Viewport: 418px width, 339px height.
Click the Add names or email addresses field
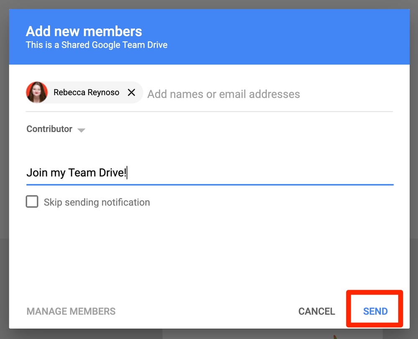pos(223,94)
